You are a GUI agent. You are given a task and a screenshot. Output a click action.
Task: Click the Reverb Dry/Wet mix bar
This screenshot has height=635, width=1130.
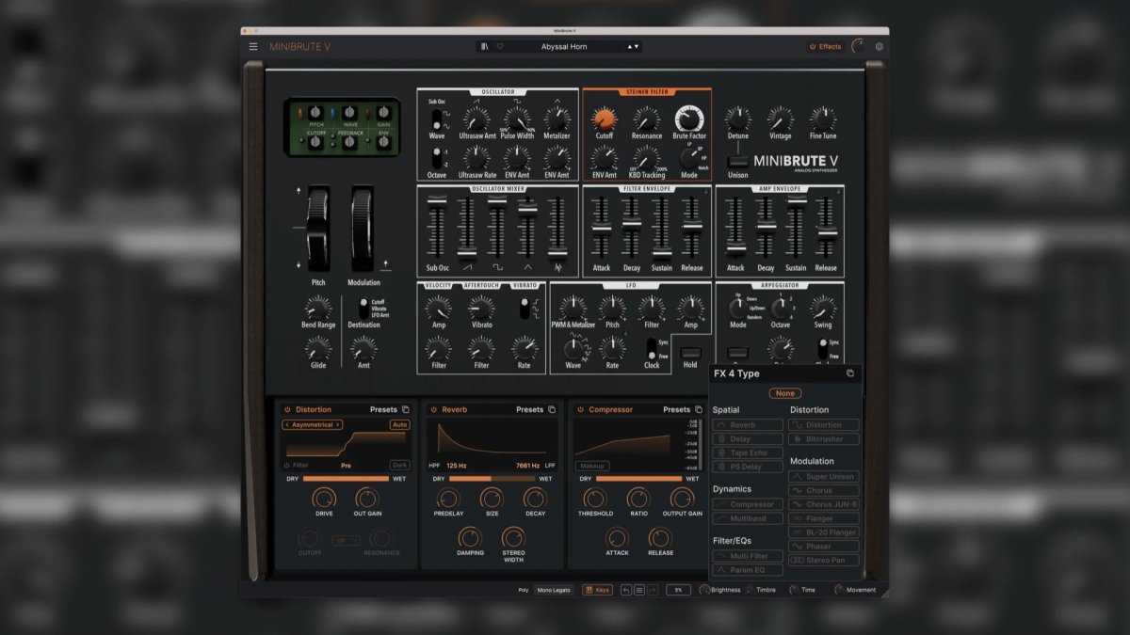click(492, 478)
